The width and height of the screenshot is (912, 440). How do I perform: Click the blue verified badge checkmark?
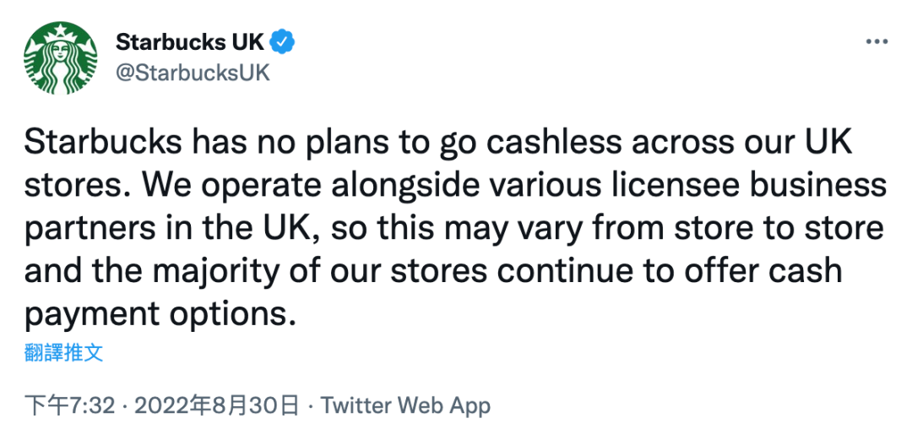click(x=282, y=42)
